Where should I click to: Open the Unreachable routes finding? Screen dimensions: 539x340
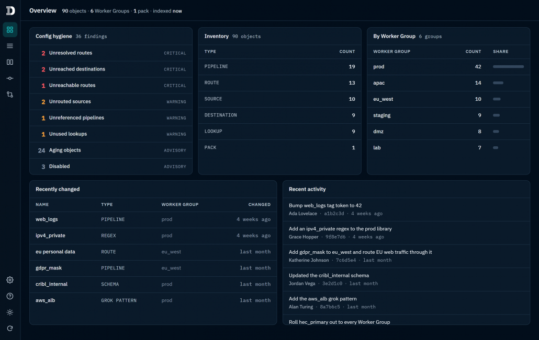coord(111,85)
